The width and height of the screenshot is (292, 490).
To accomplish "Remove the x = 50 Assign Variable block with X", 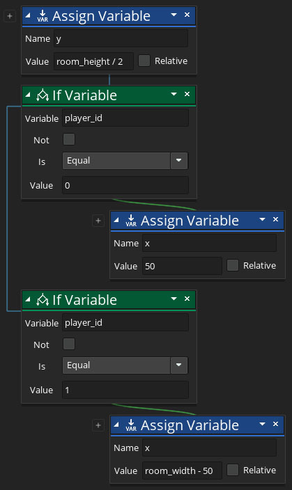I will [275, 219].
